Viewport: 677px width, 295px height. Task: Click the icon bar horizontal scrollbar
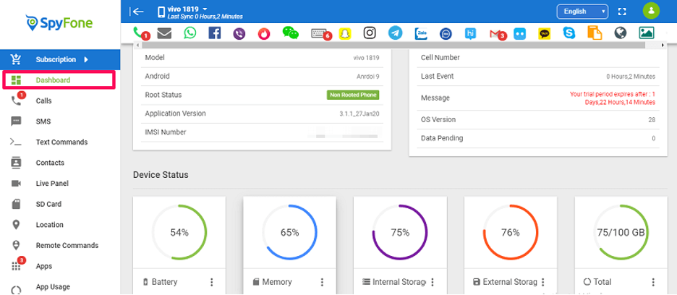(393, 45)
